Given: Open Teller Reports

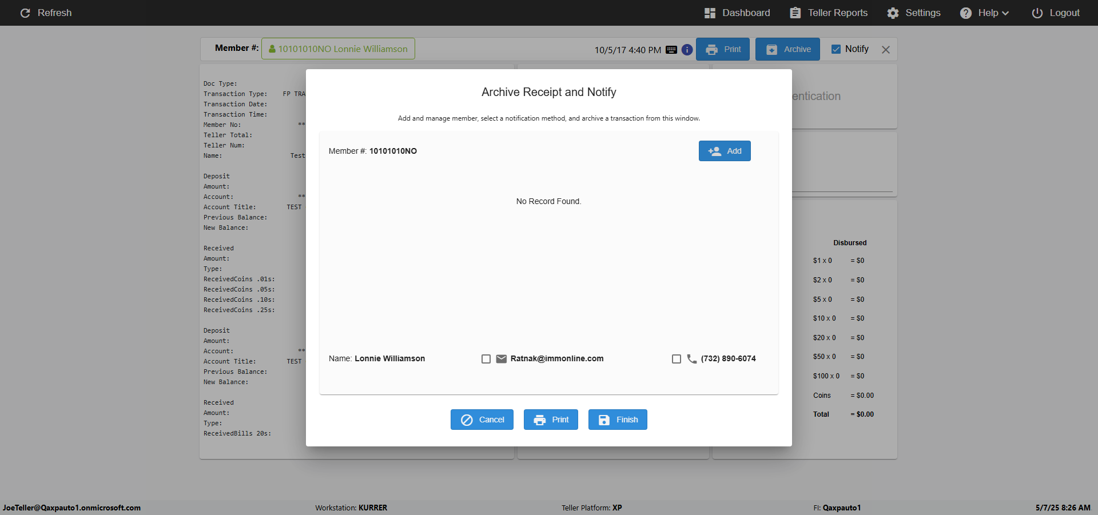Looking at the screenshot, I should coord(828,13).
